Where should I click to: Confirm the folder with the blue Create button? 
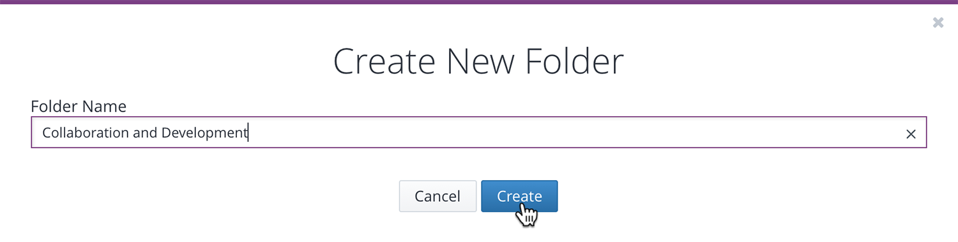pyautogui.click(x=519, y=196)
